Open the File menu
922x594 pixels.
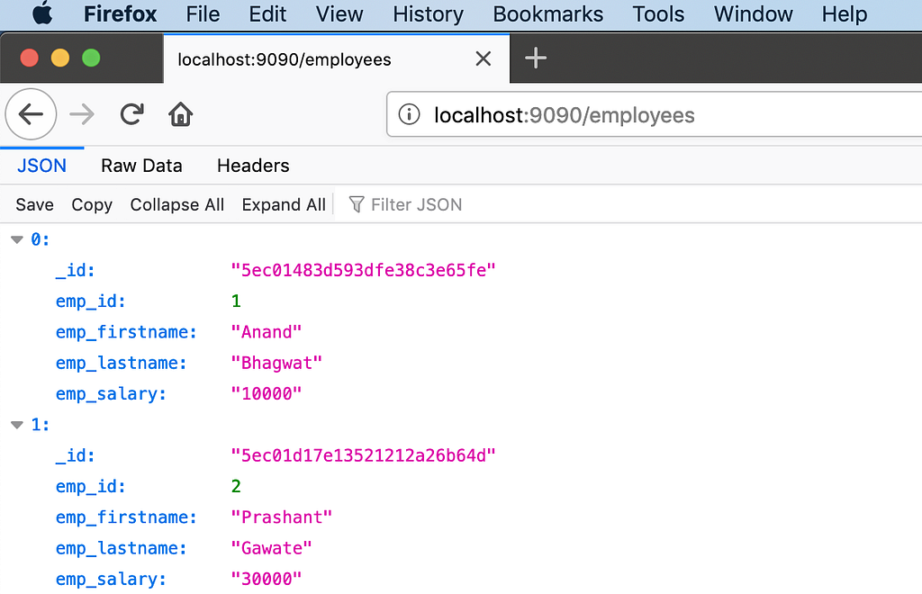click(203, 14)
